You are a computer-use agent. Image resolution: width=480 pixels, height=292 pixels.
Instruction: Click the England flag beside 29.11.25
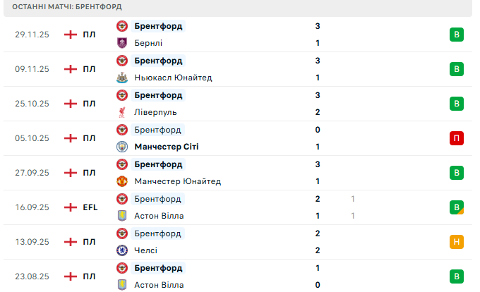click(70, 35)
